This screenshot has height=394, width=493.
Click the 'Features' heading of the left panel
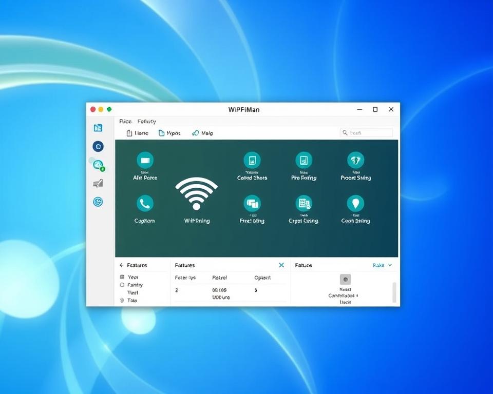pos(137,265)
